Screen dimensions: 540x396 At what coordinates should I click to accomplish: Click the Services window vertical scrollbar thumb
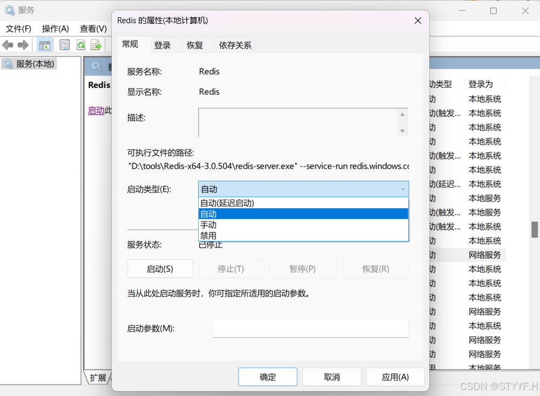coord(535,230)
